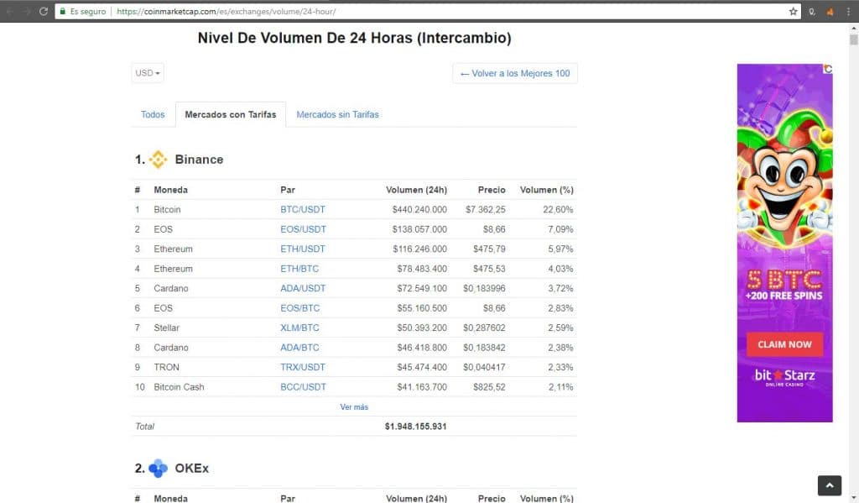The width and height of the screenshot is (859, 503).
Task: Open the EOS/USDT pair link
Action: tap(303, 229)
